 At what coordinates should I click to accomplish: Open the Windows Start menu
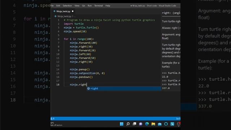[122, 124]
